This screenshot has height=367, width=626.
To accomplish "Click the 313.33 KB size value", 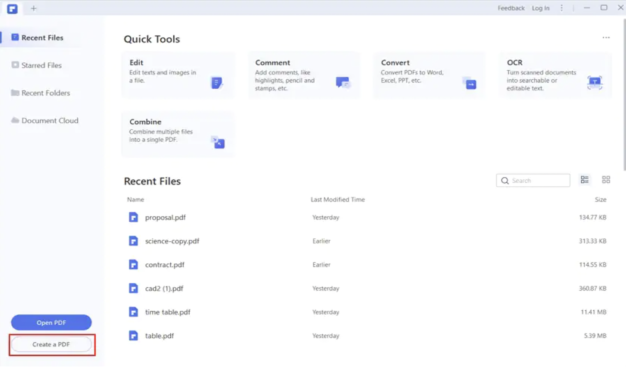I will pyautogui.click(x=592, y=241).
